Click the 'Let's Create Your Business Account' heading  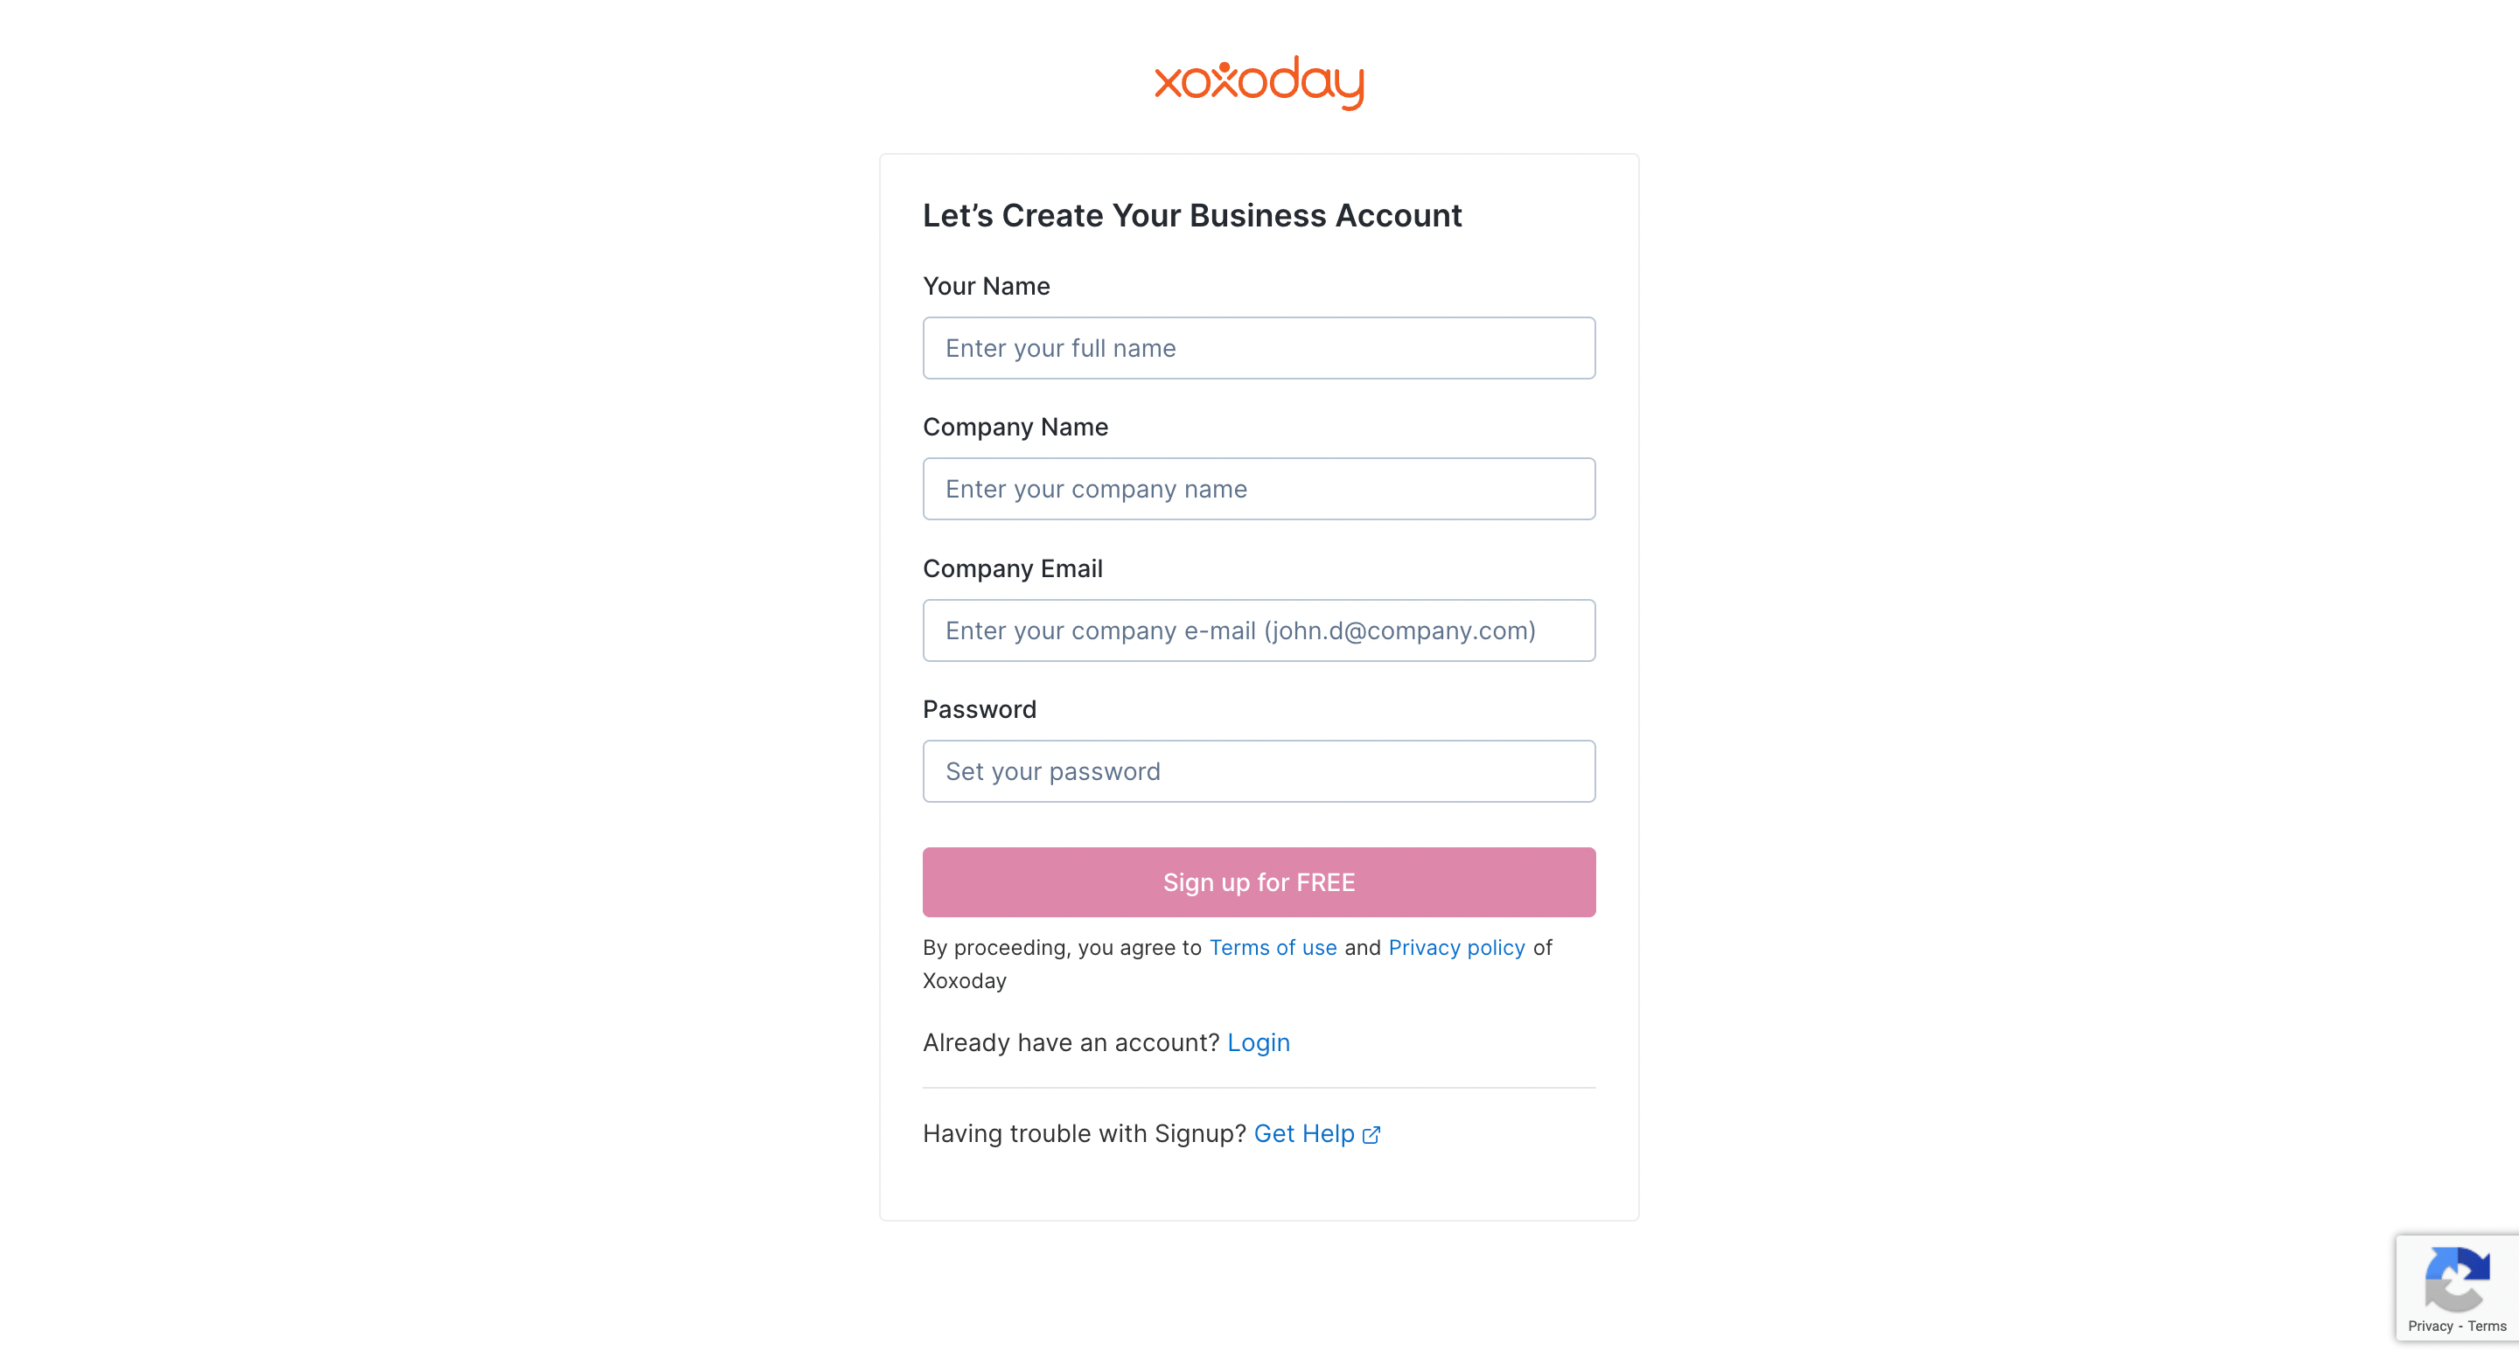(x=1191, y=215)
